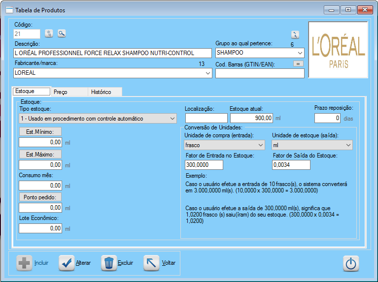Viewport: 378px width, 282px height.
Task: Click the Conversão de Unidades heading
Action: pos(213,127)
